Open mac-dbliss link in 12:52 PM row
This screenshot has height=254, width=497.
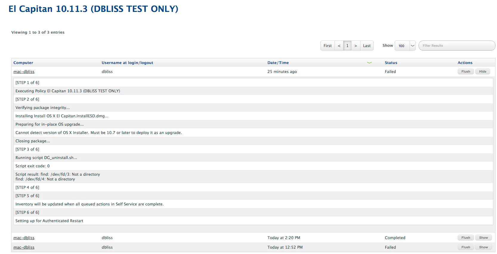(24, 247)
